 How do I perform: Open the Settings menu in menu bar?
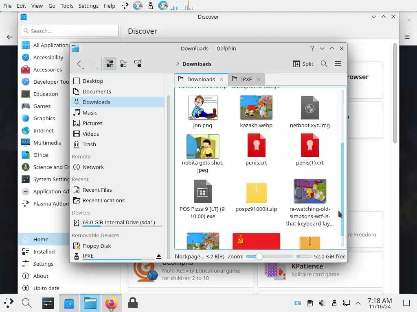pos(88,6)
